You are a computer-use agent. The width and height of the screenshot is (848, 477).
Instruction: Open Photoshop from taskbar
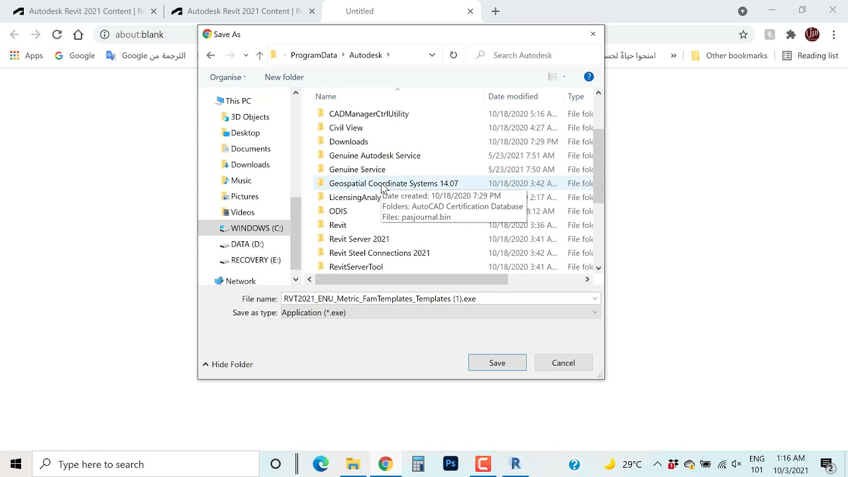[450, 464]
